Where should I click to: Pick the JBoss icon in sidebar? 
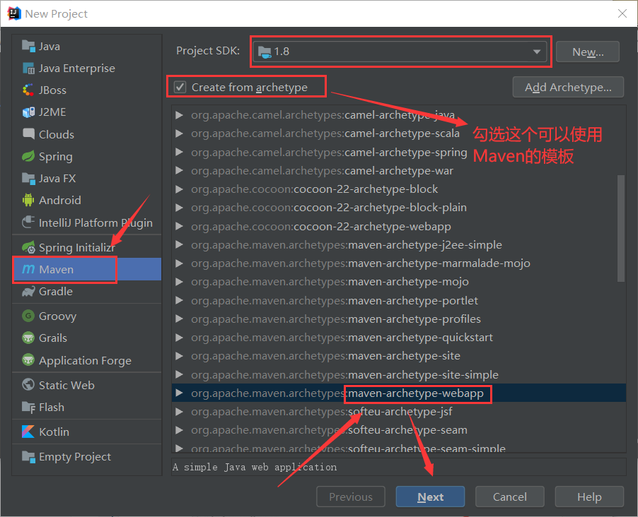coord(28,90)
